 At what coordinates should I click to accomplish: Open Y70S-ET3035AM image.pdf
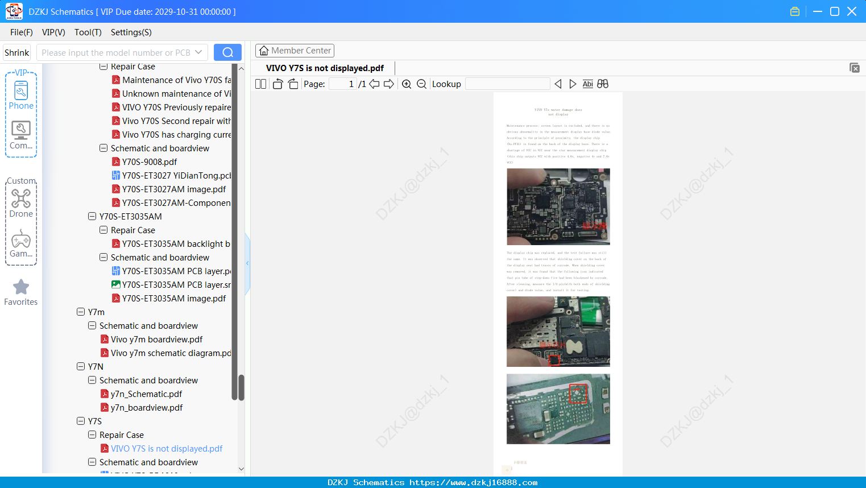click(x=174, y=298)
